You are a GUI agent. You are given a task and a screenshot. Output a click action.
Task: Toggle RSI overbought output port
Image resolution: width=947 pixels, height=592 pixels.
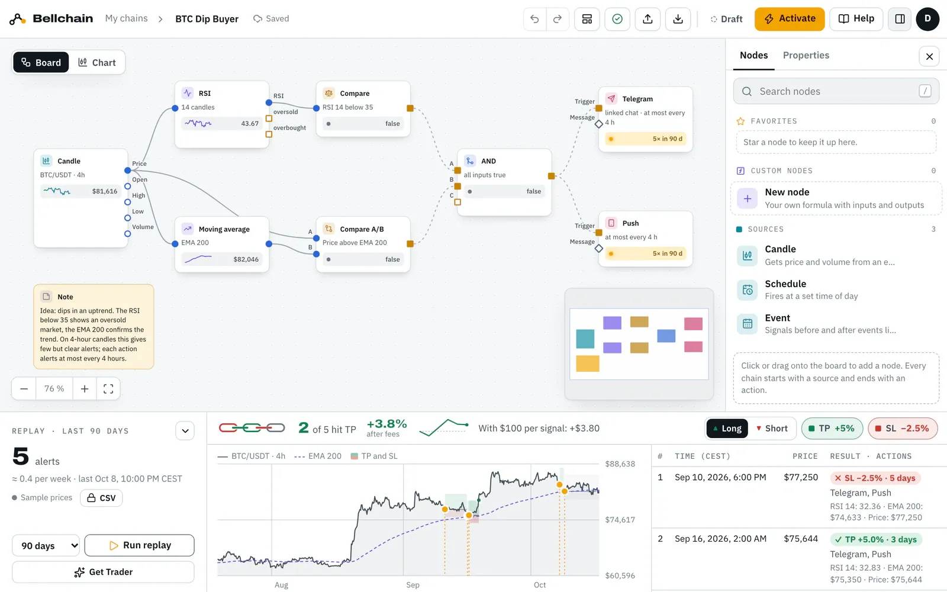269,134
